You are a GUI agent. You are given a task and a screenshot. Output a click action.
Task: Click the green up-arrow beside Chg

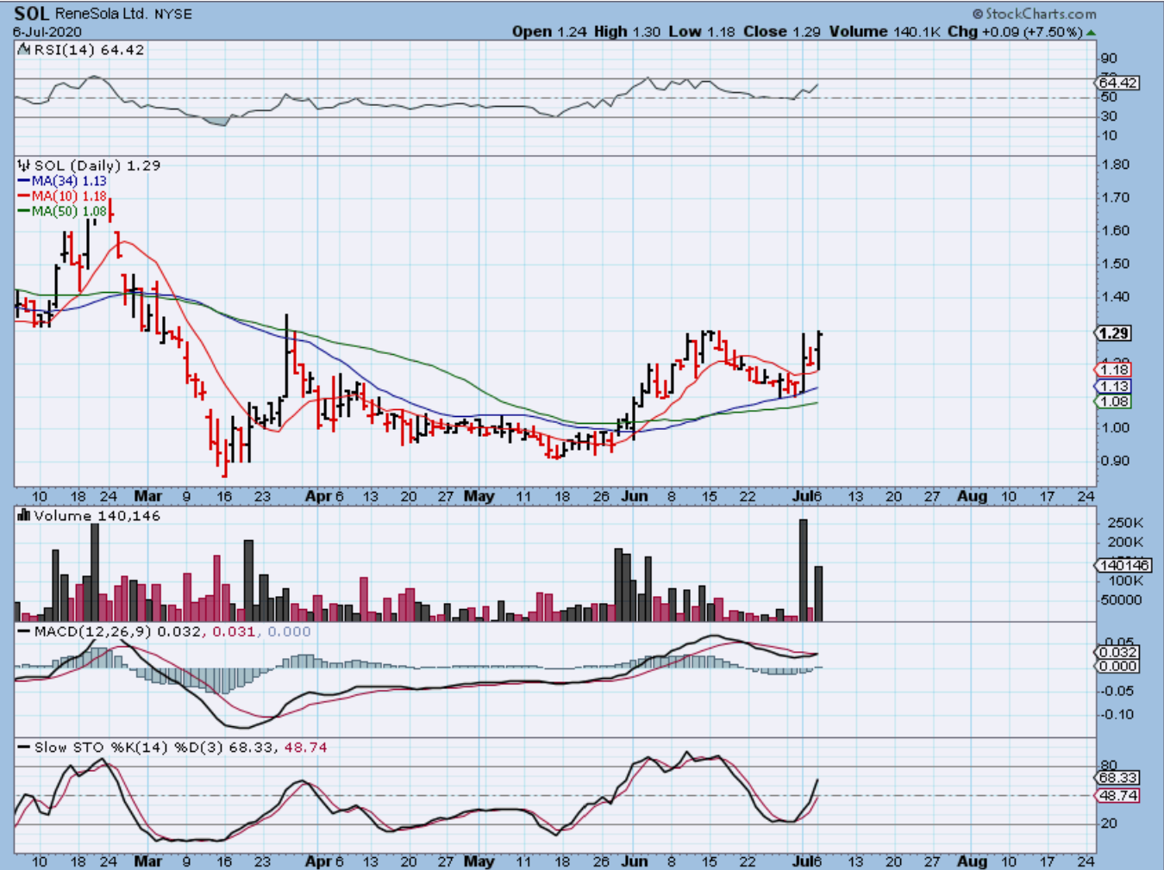1092,33
